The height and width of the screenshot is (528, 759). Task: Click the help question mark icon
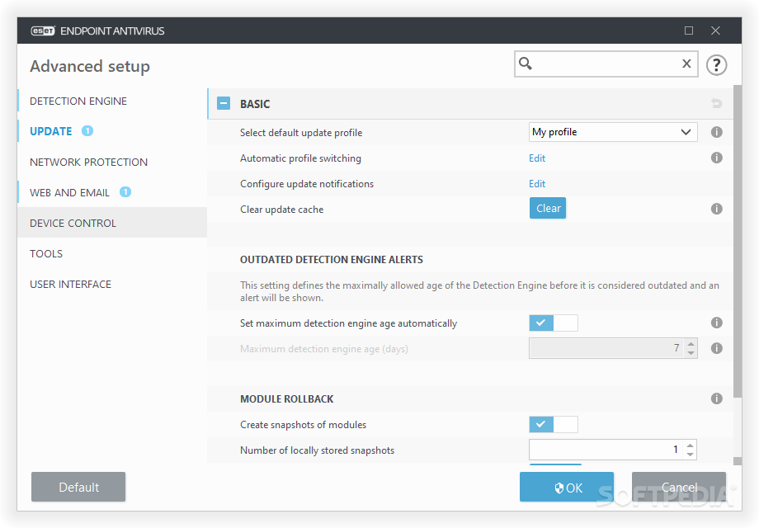pos(716,65)
